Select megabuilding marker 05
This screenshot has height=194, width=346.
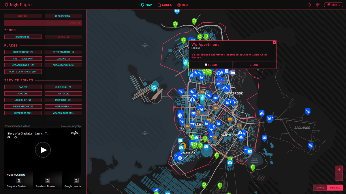(216, 108)
